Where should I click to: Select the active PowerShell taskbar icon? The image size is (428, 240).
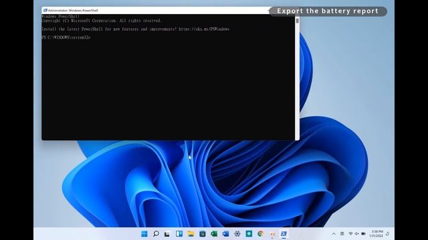point(284,234)
